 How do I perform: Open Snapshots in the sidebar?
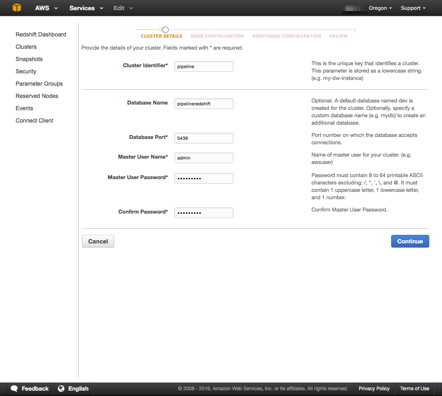[x=29, y=59]
